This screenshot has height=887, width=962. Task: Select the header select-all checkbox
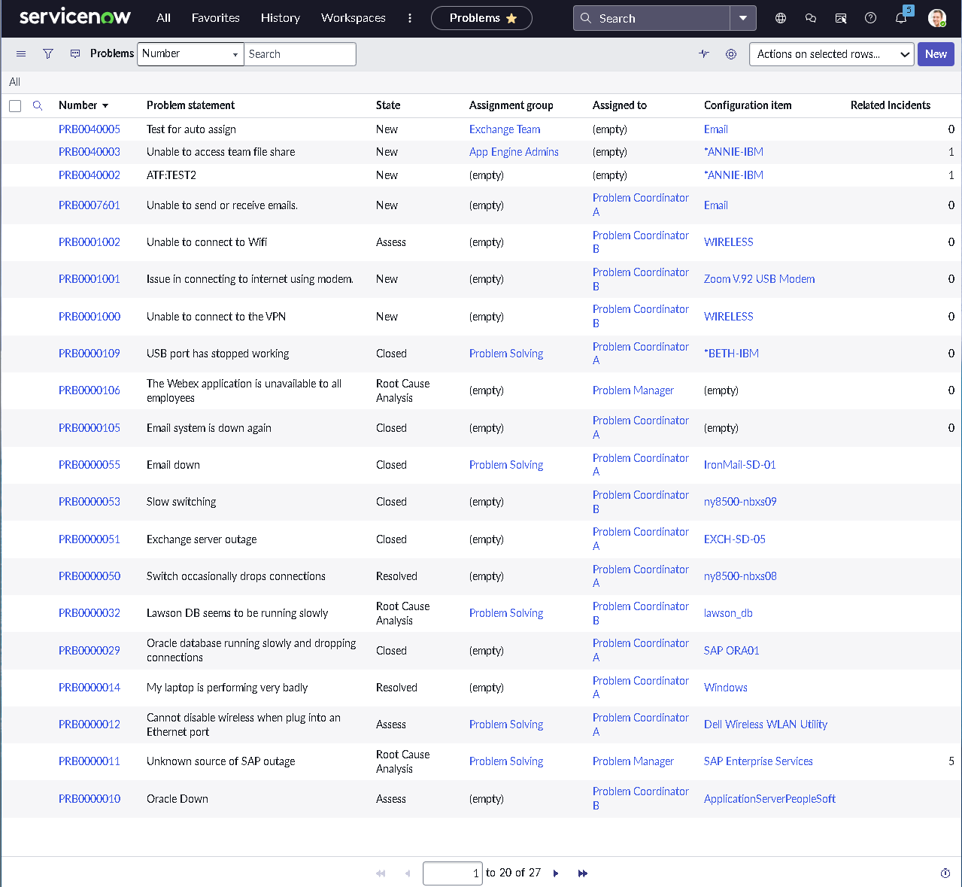(15, 105)
